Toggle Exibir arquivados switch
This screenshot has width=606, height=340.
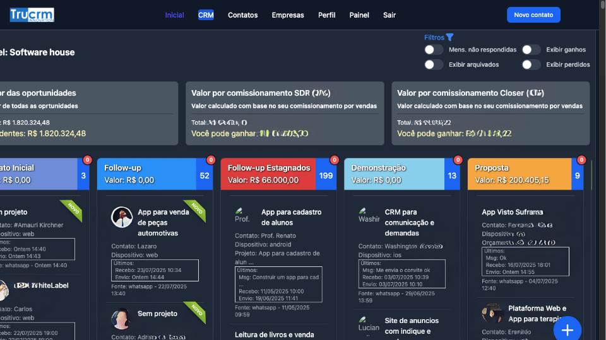coord(434,64)
